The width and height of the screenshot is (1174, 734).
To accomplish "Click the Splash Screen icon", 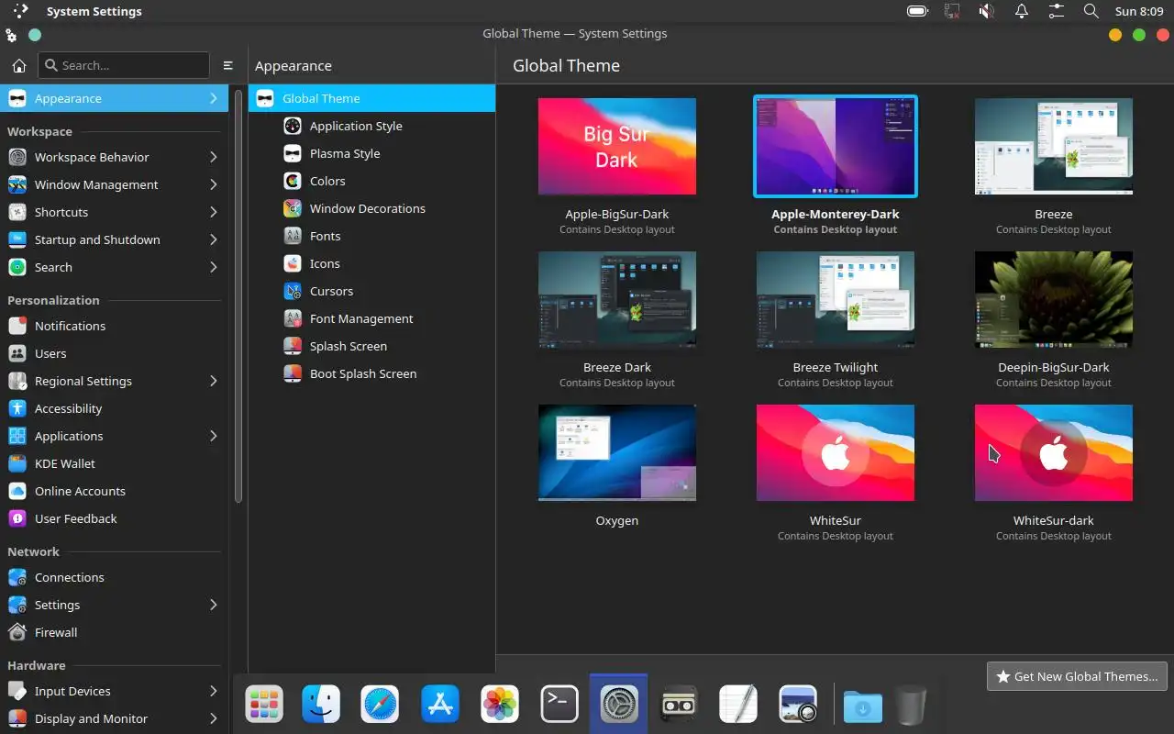I will point(293,346).
